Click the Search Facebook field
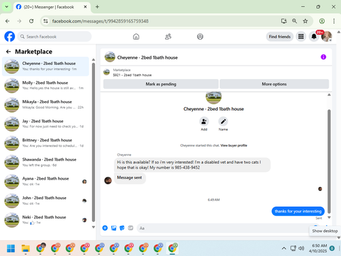 (55, 36)
